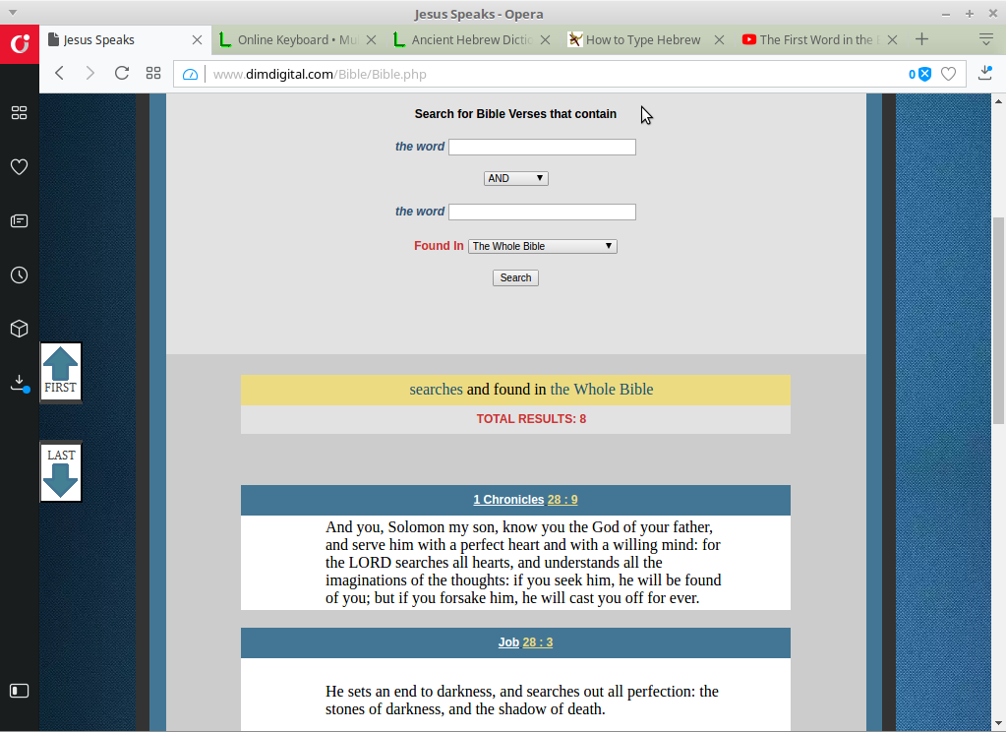Click the FIRST up arrow image
Viewport: 1006px width, 732px height.
(x=60, y=371)
